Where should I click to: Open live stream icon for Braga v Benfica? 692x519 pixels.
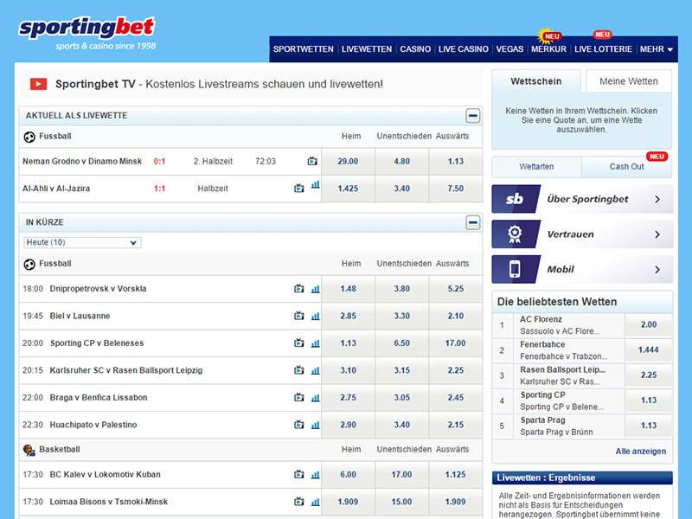299,398
